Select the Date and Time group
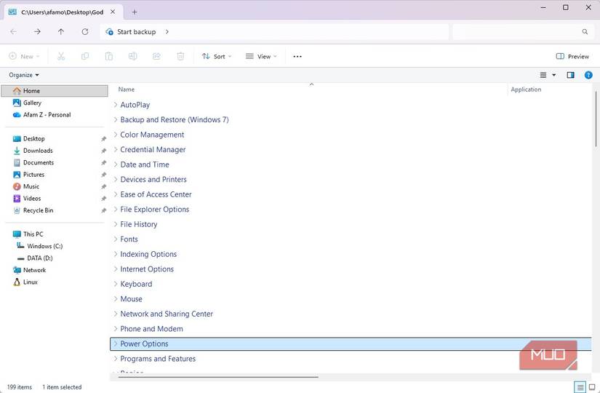The image size is (600, 393). point(145,164)
